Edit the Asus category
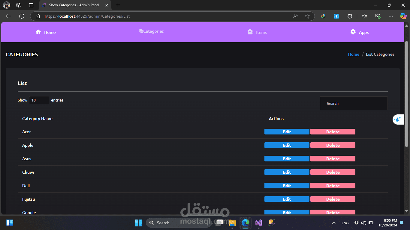This screenshot has height=230, width=410. [x=287, y=159]
